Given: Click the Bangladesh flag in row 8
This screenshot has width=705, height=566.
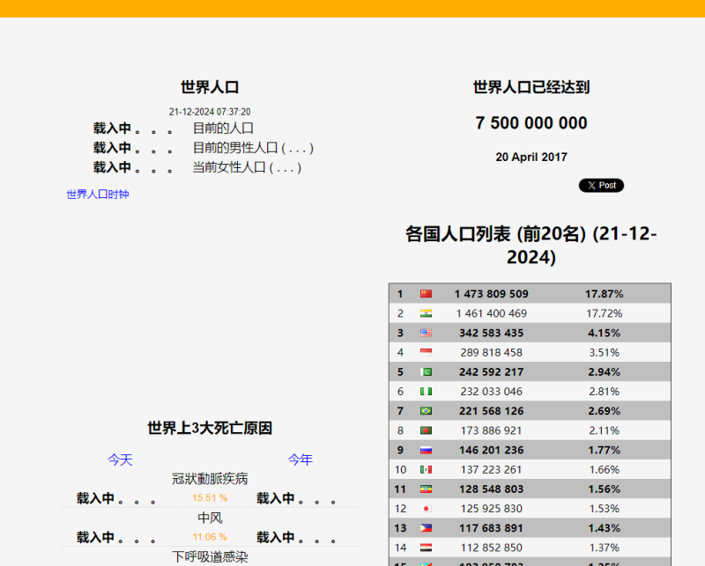Looking at the screenshot, I should [427, 430].
